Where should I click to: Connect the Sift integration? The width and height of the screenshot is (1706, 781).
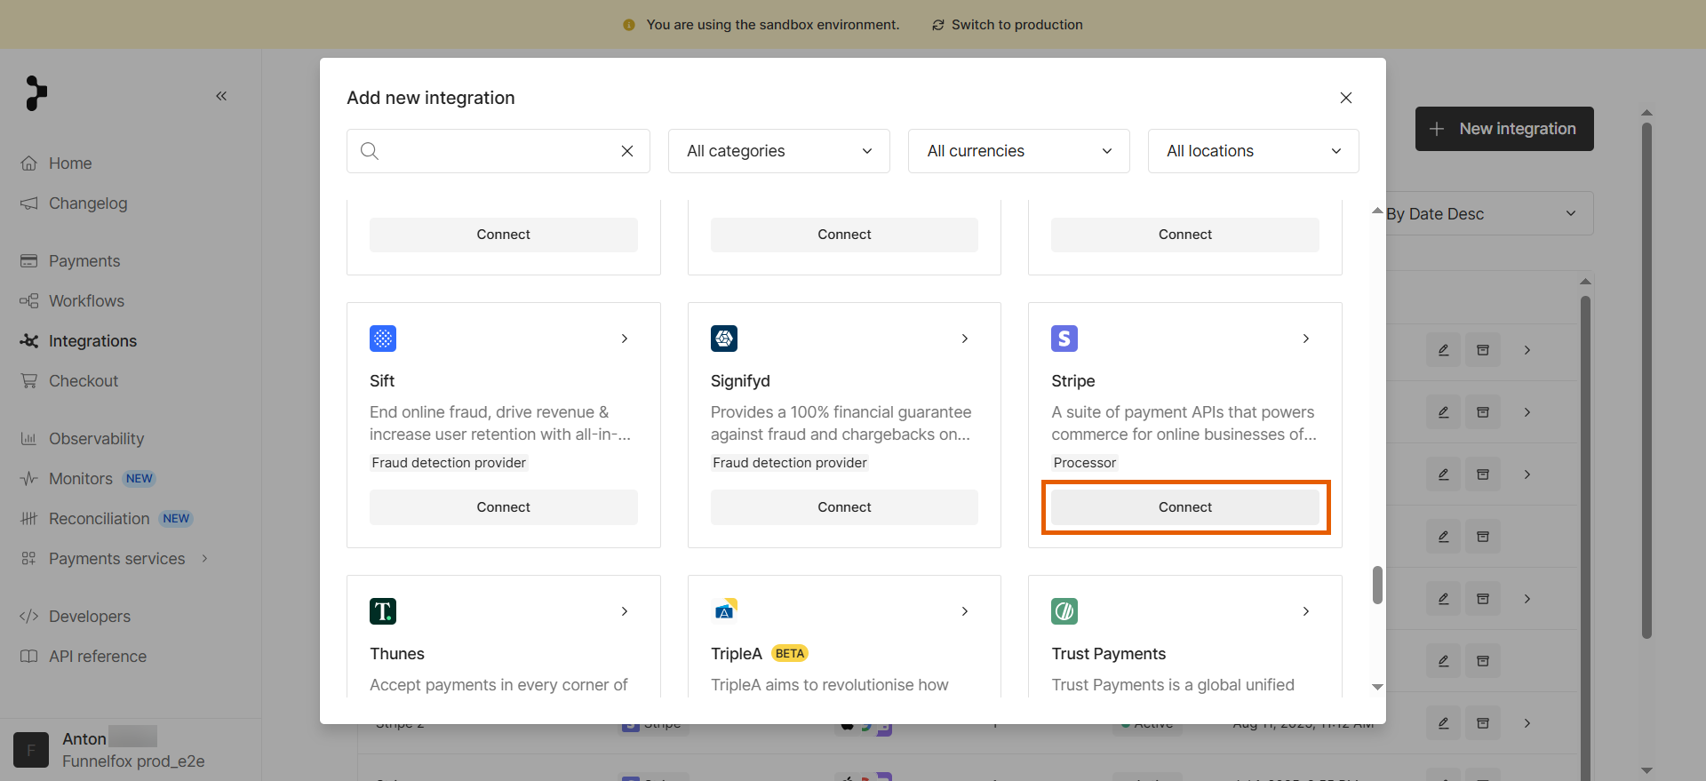tap(504, 507)
